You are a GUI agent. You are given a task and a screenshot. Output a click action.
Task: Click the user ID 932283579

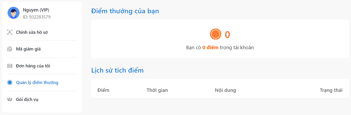pos(37,17)
